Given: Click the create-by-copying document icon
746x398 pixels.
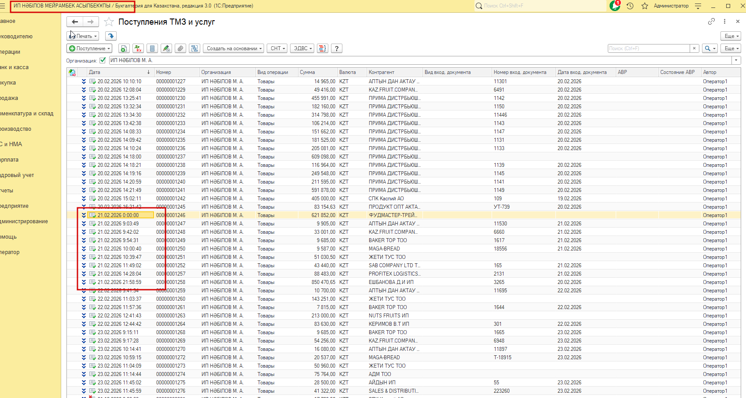Looking at the screenshot, I should pyautogui.click(x=124, y=48).
